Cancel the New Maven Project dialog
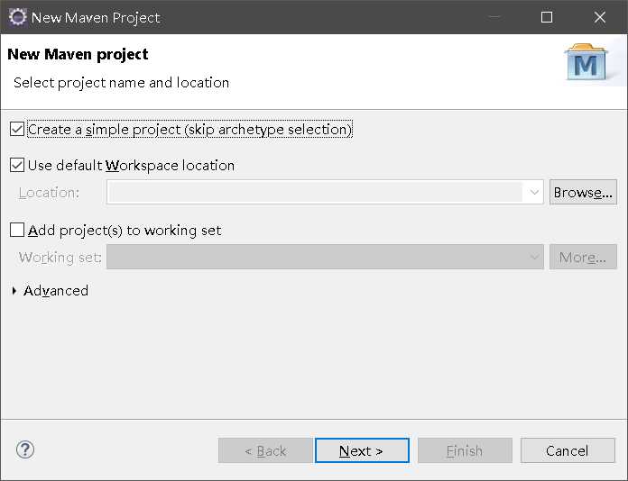The width and height of the screenshot is (628, 481). tap(568, 450)
